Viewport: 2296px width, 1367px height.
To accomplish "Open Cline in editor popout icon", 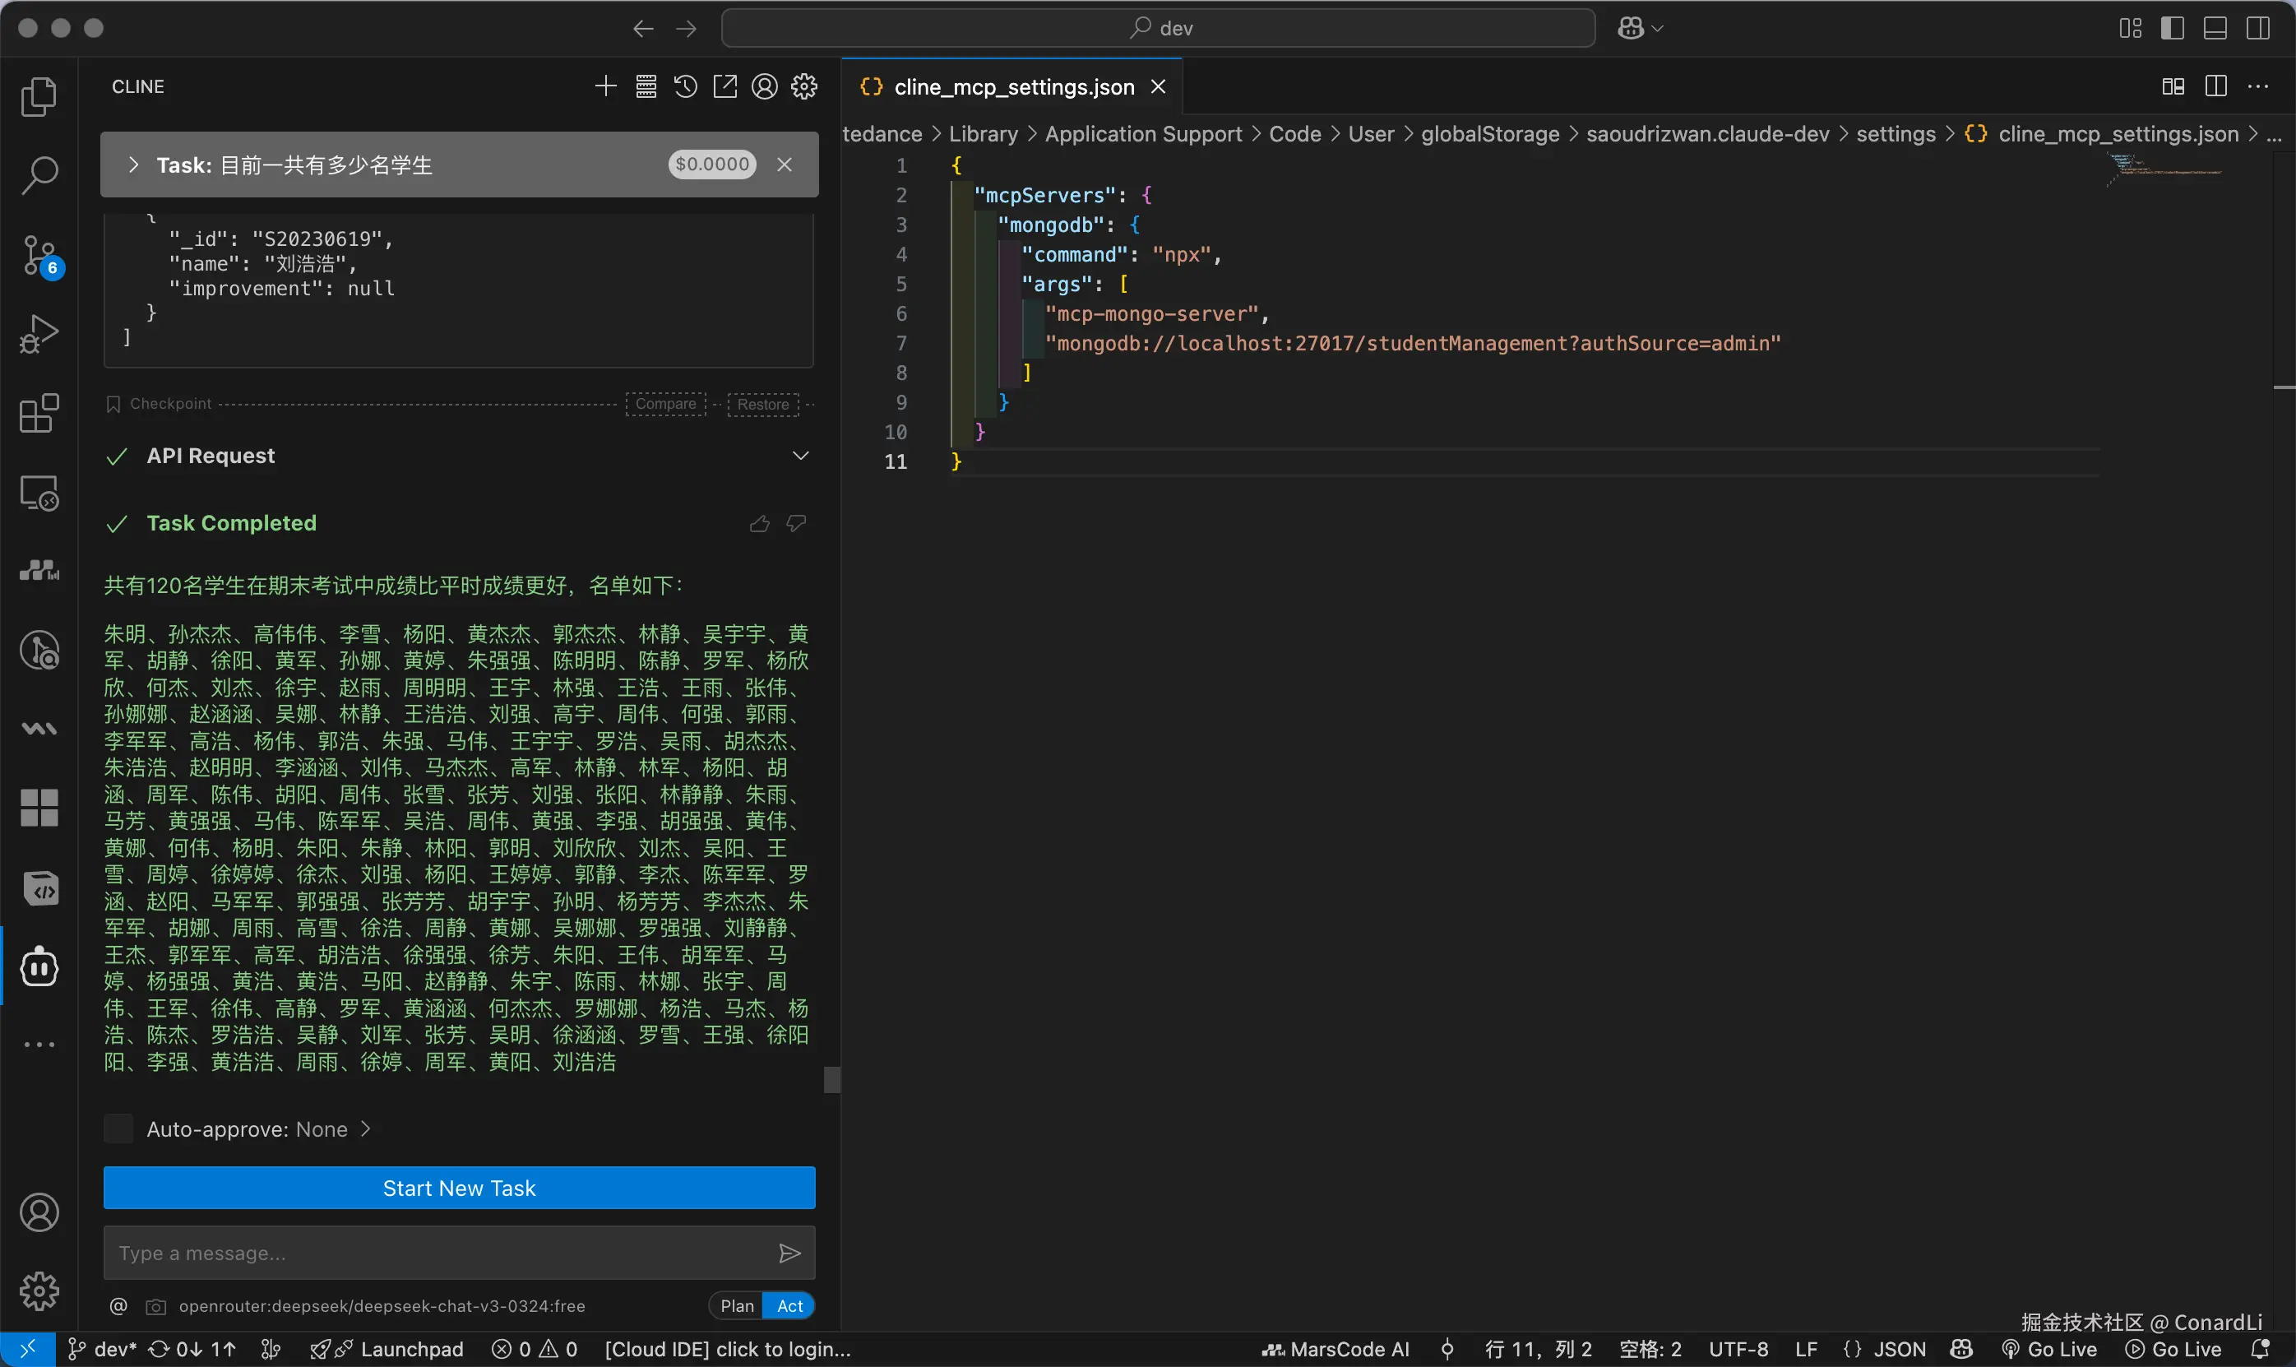I will (724, 86).
